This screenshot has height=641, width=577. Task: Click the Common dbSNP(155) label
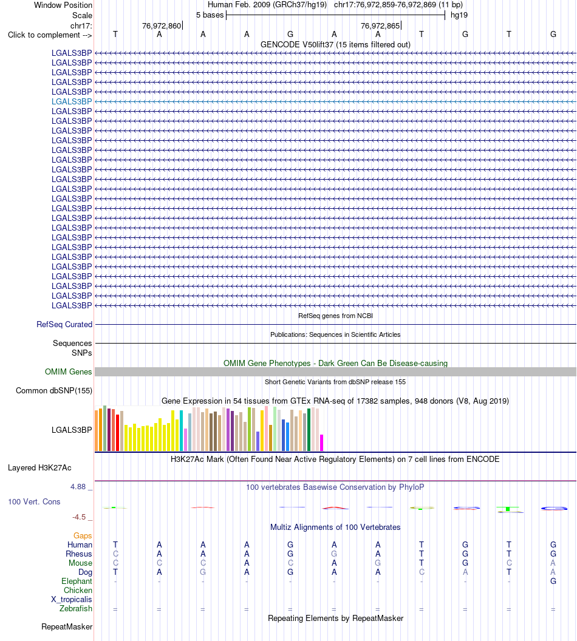coord(54,390)
